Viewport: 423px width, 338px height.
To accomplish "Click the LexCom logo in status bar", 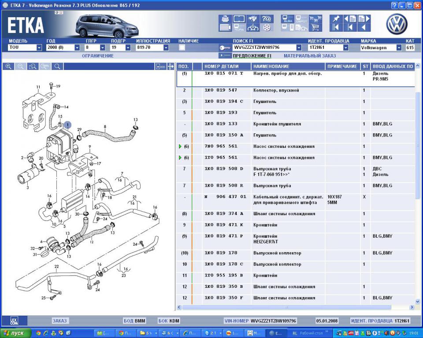I will [x=14, y=321].
